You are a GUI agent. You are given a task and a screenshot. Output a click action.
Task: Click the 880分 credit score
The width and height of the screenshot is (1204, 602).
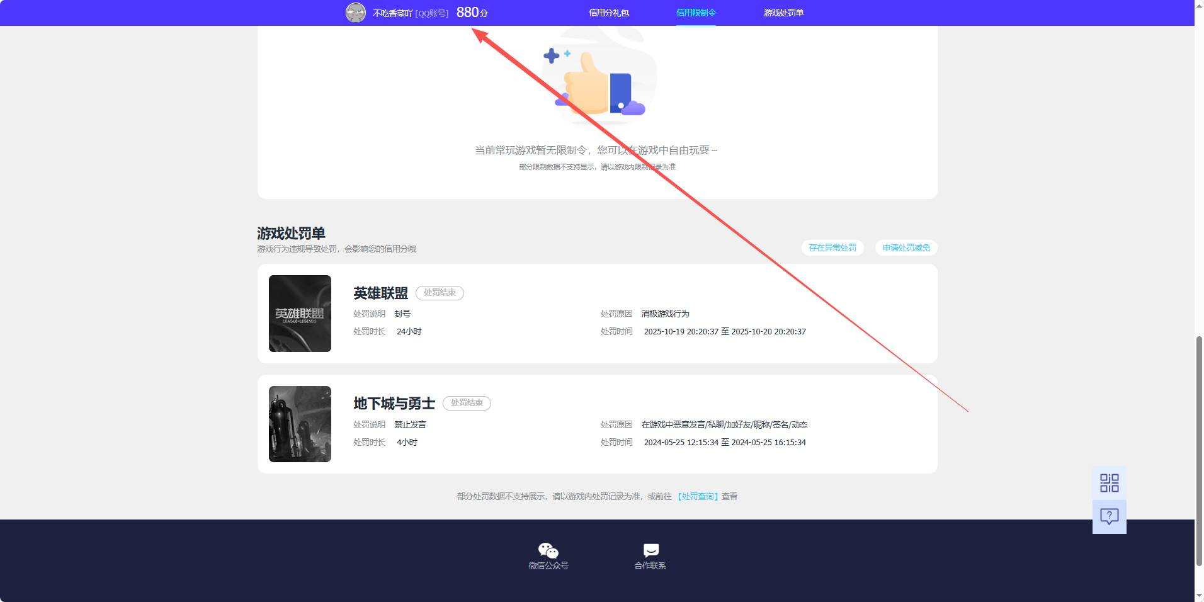coord(472,13)
